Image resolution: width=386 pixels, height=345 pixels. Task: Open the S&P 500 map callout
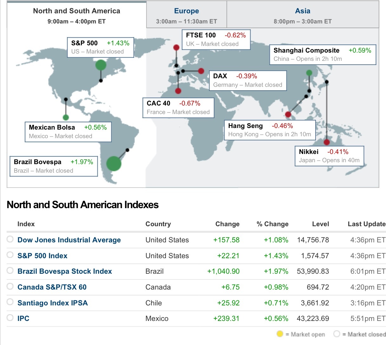pos(100,47)
